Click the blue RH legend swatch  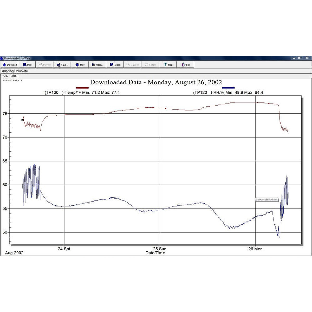coord(228,88)
